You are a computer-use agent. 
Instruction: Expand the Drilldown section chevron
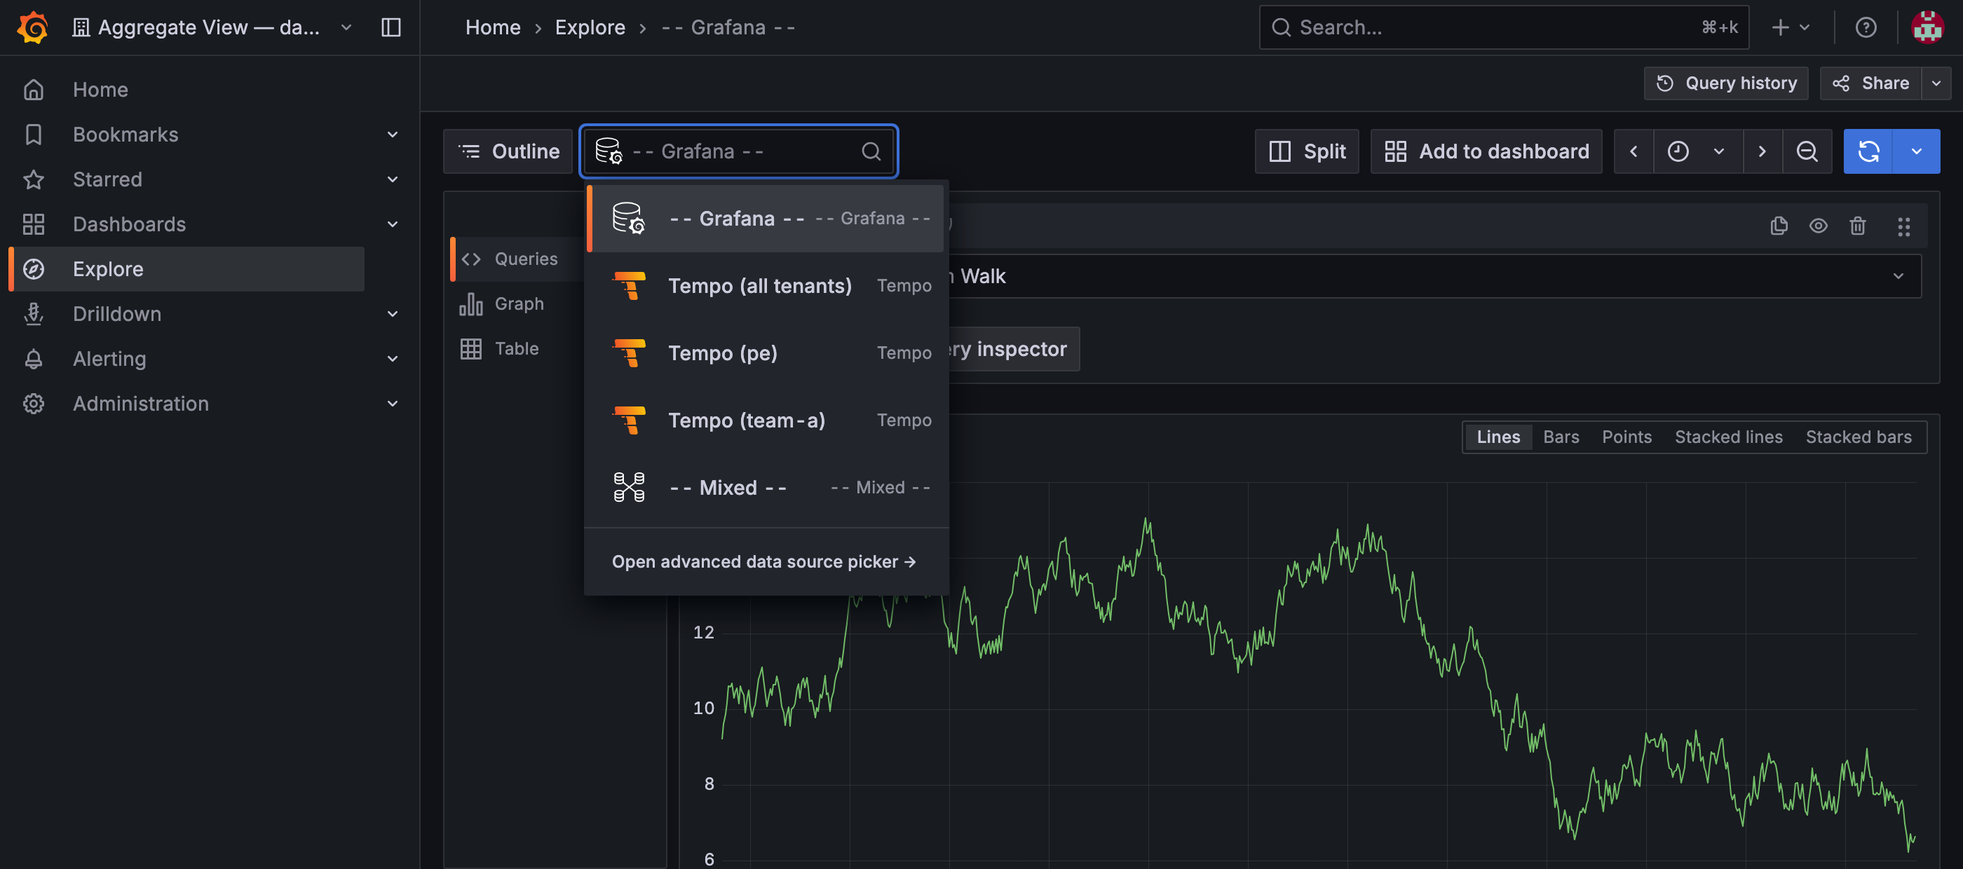coord(393,315)
